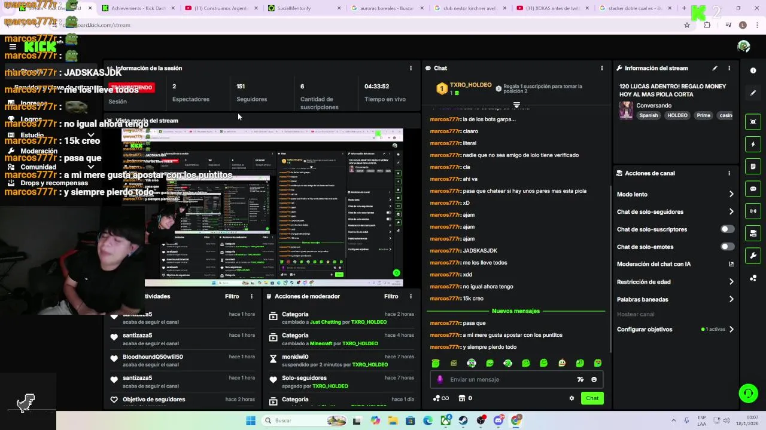
Task: Click the pencil edit icon beside Información del stream
Action: 715,68
